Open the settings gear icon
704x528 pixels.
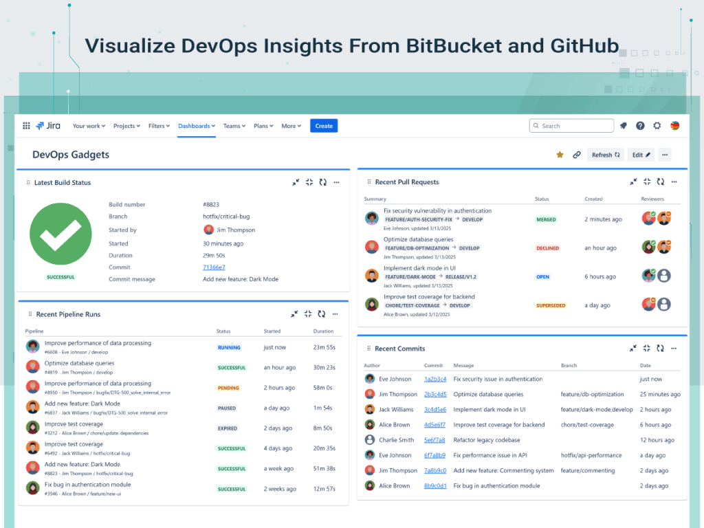click(x=657, y=126)
